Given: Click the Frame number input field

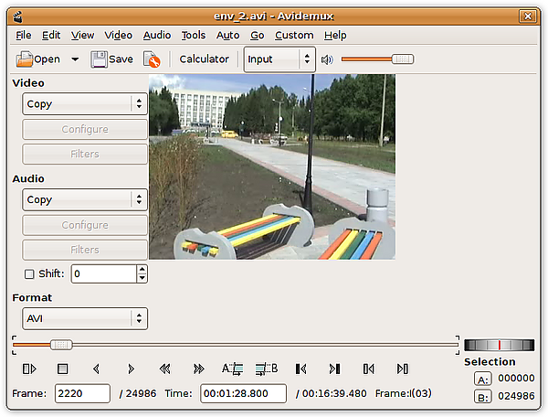Looking at the screenshot, I should [81, 393].
